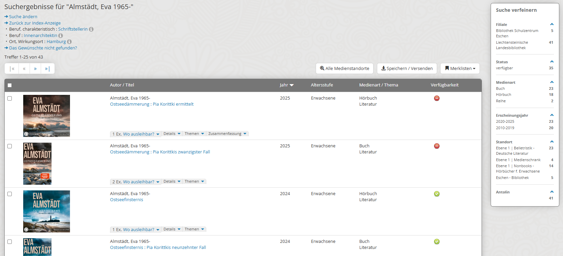Expand Zusammenfassung for the first result

tap(227, 134)
